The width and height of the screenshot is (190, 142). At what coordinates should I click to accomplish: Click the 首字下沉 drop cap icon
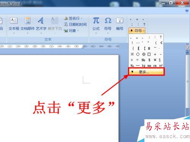coord(55,20)
